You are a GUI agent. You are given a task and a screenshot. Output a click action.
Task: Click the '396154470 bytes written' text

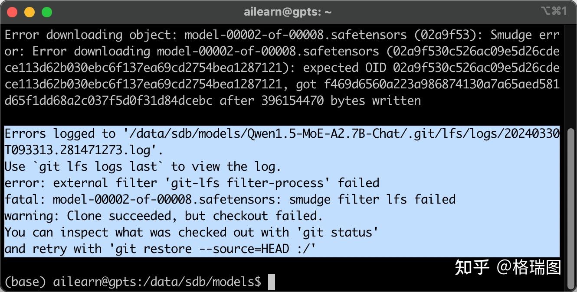[341, 101]
